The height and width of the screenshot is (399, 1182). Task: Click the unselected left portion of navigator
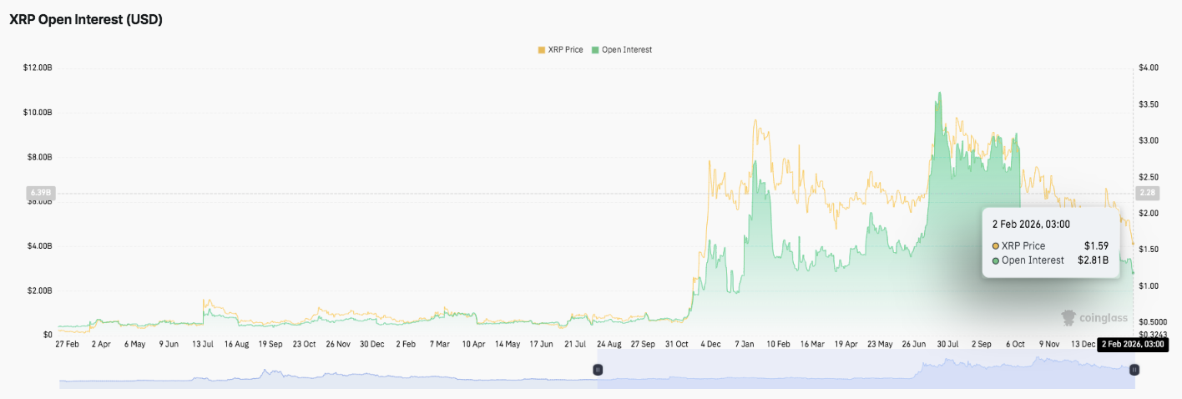326,376
